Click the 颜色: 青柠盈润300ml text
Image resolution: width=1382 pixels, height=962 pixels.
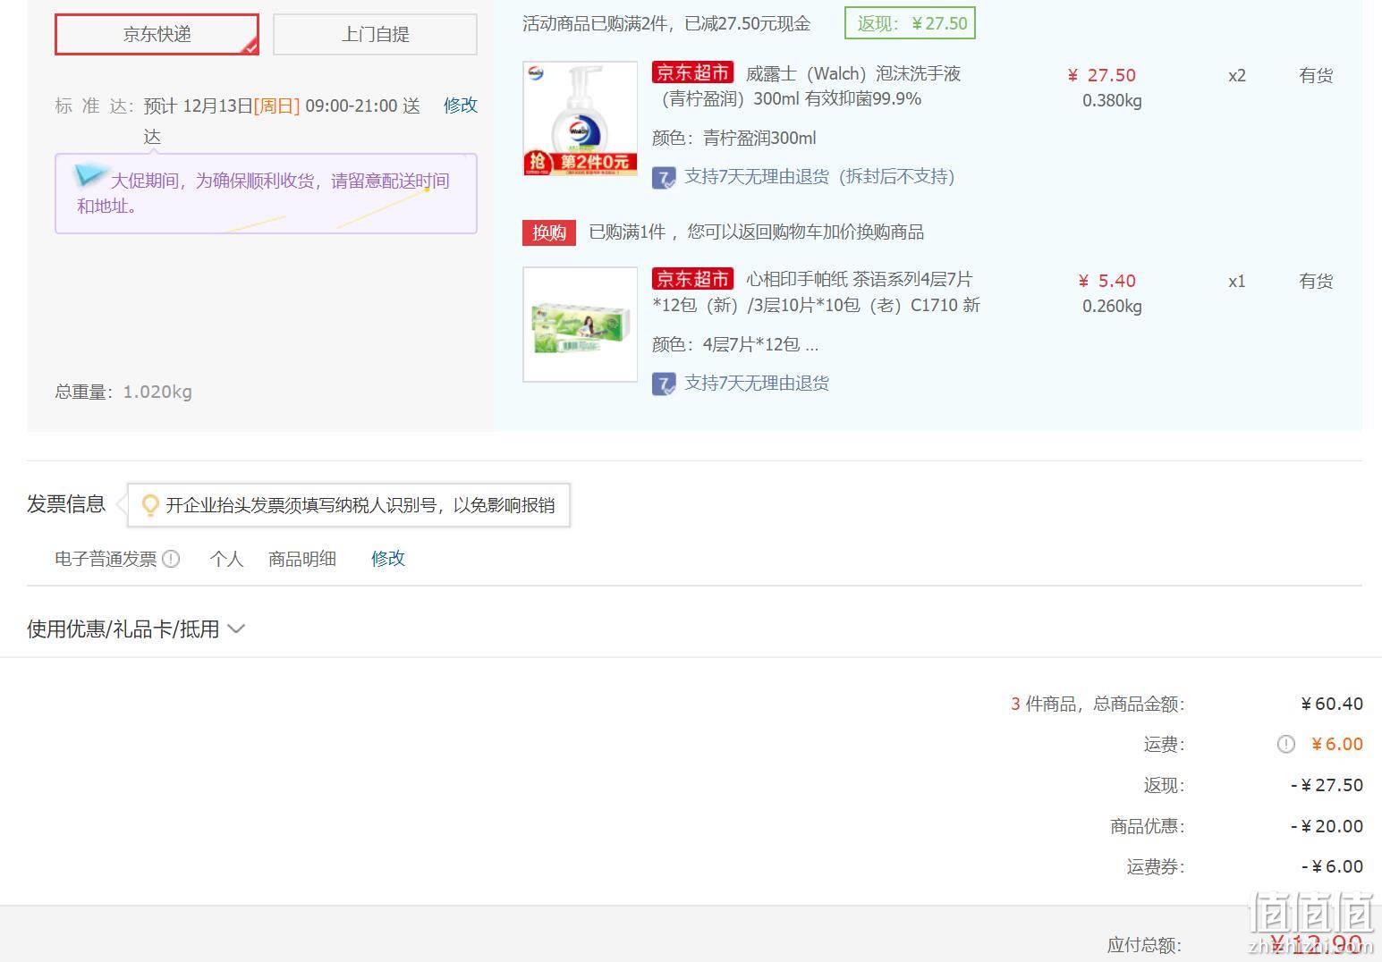click(x=734, y=138)
